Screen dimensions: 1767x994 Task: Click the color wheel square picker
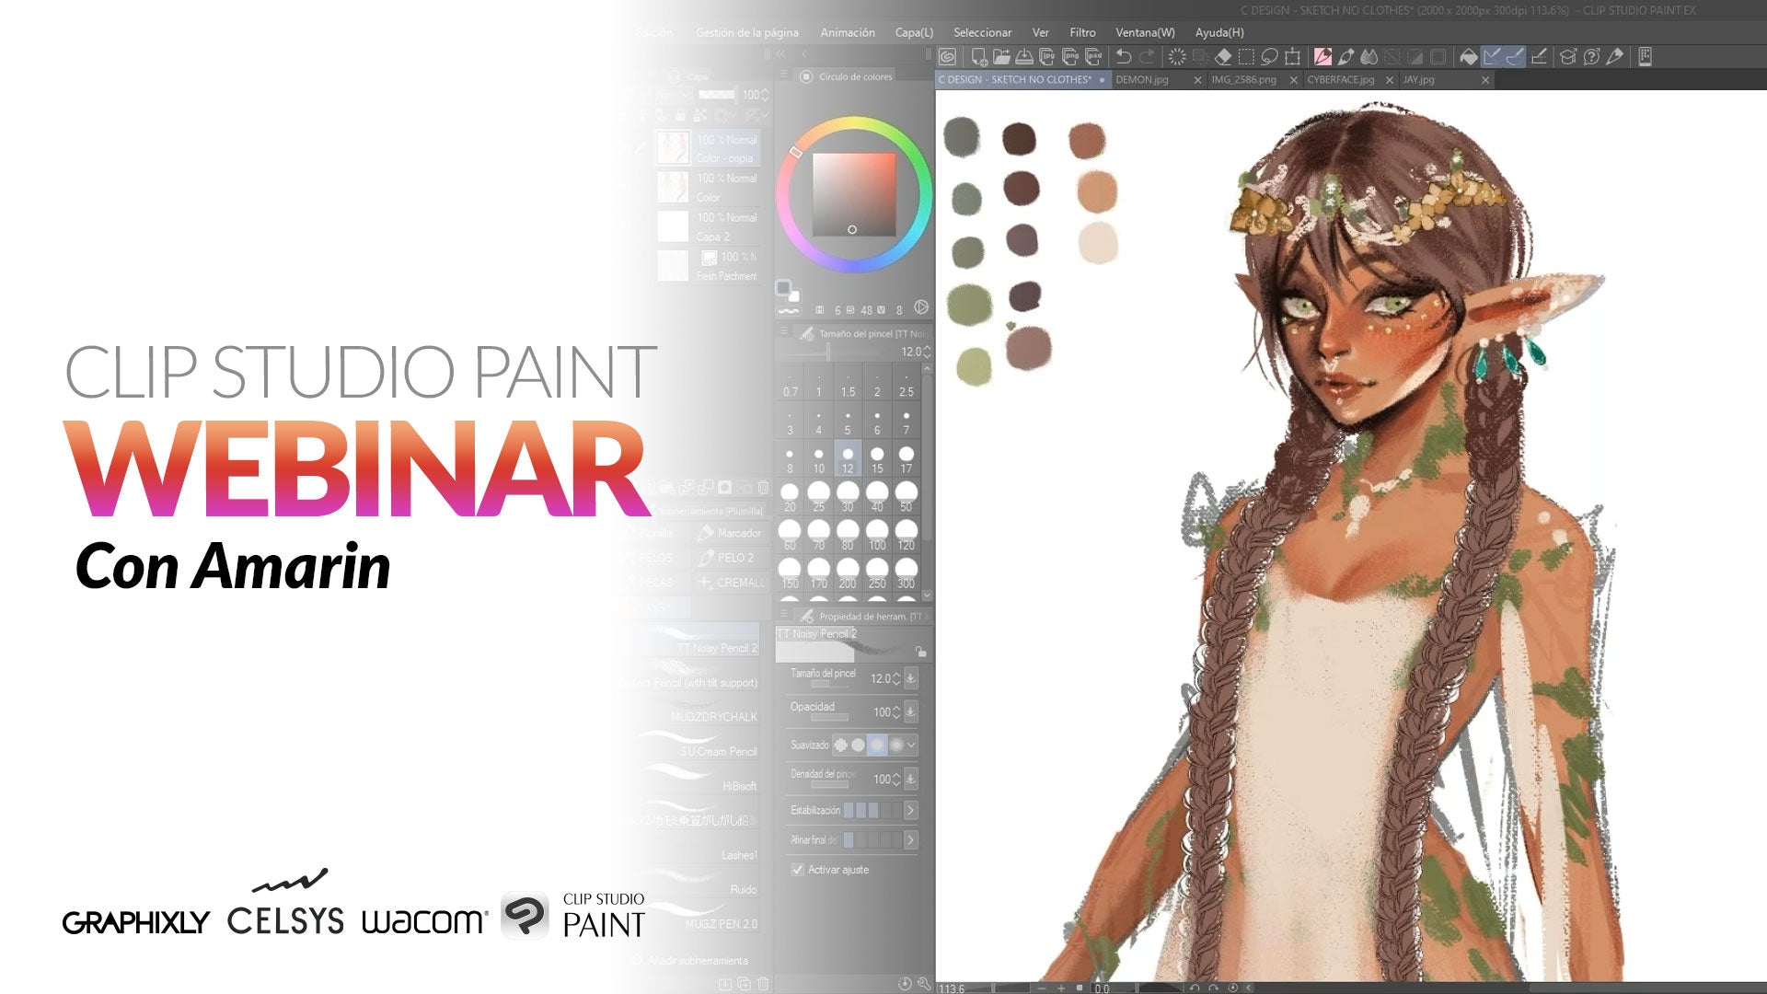point(854,195)
